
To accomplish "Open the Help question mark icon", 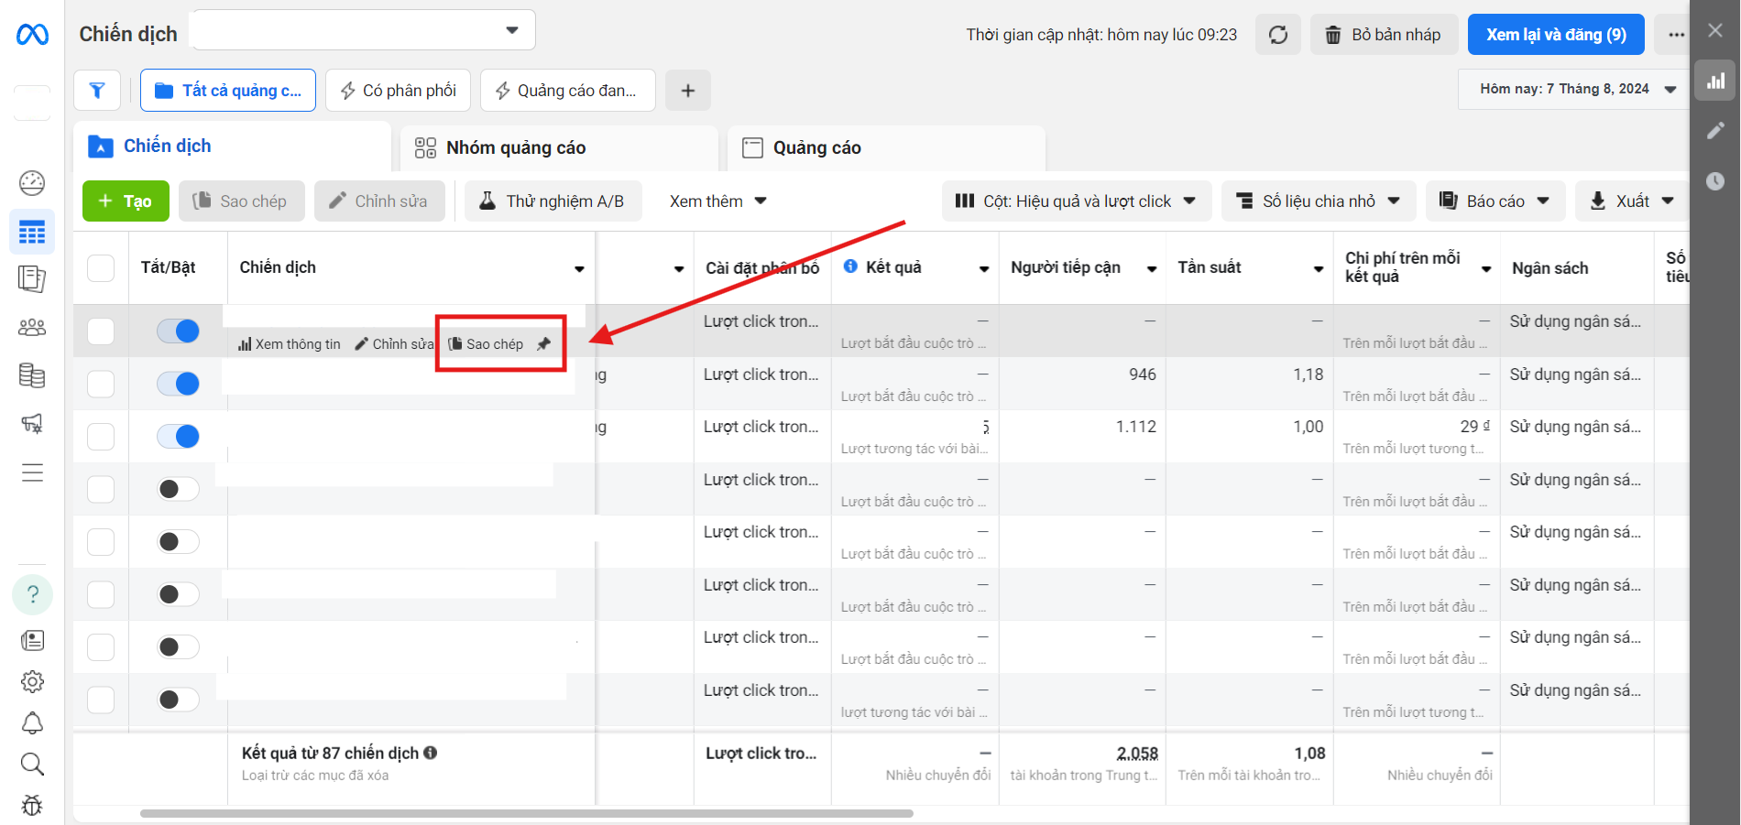I will (32, 594).
